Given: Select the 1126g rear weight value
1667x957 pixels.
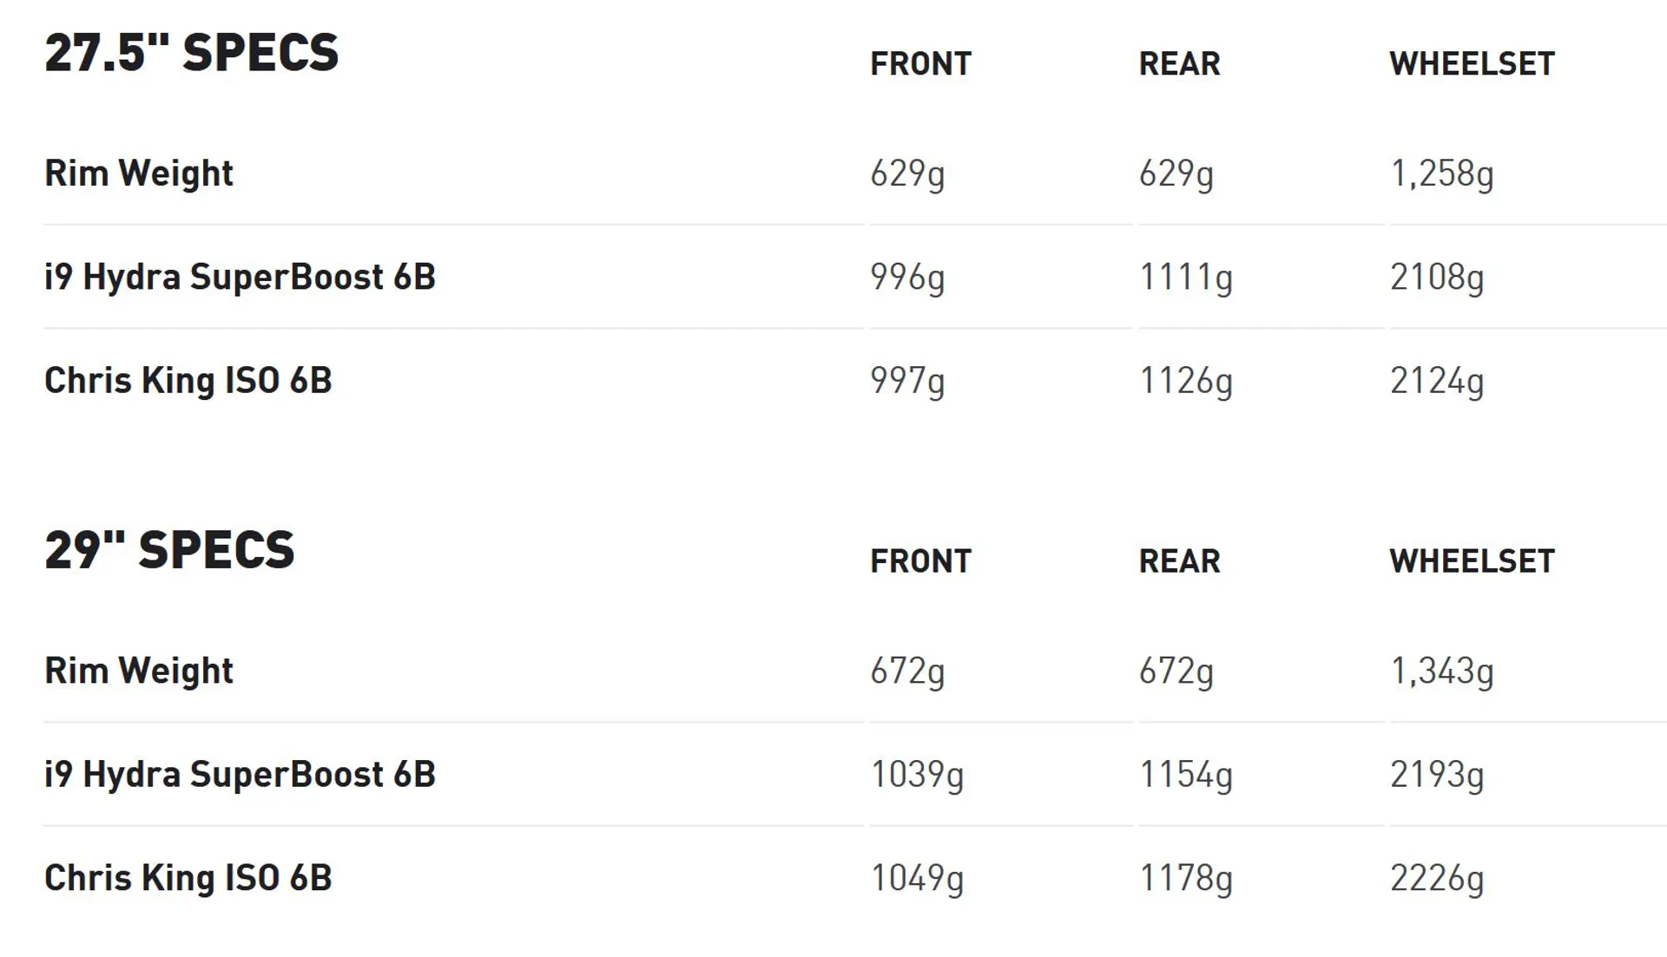Looking at the screenshot, I should (x=1186, y=381).
